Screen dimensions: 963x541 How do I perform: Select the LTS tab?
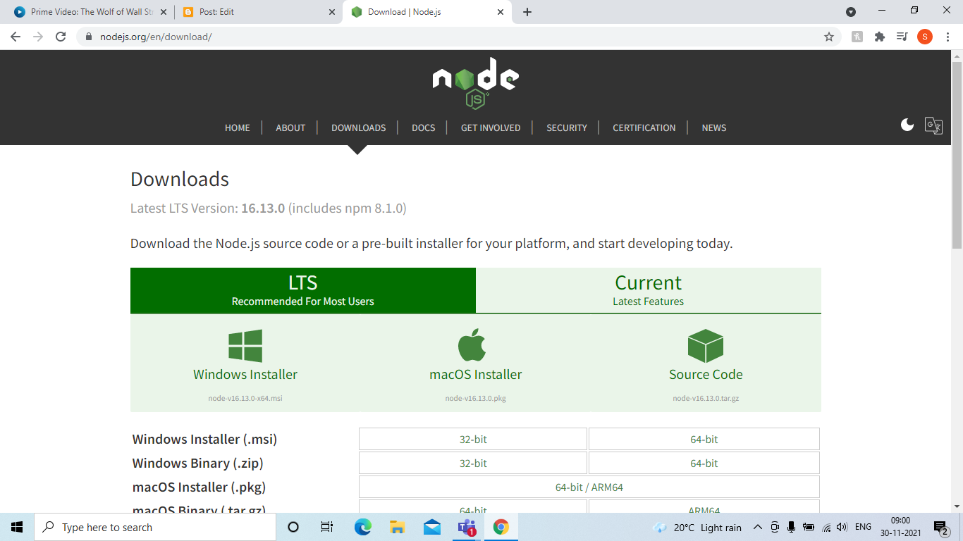pos(303,290)
